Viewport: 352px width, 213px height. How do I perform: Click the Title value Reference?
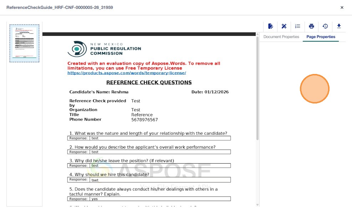point(142,115)
